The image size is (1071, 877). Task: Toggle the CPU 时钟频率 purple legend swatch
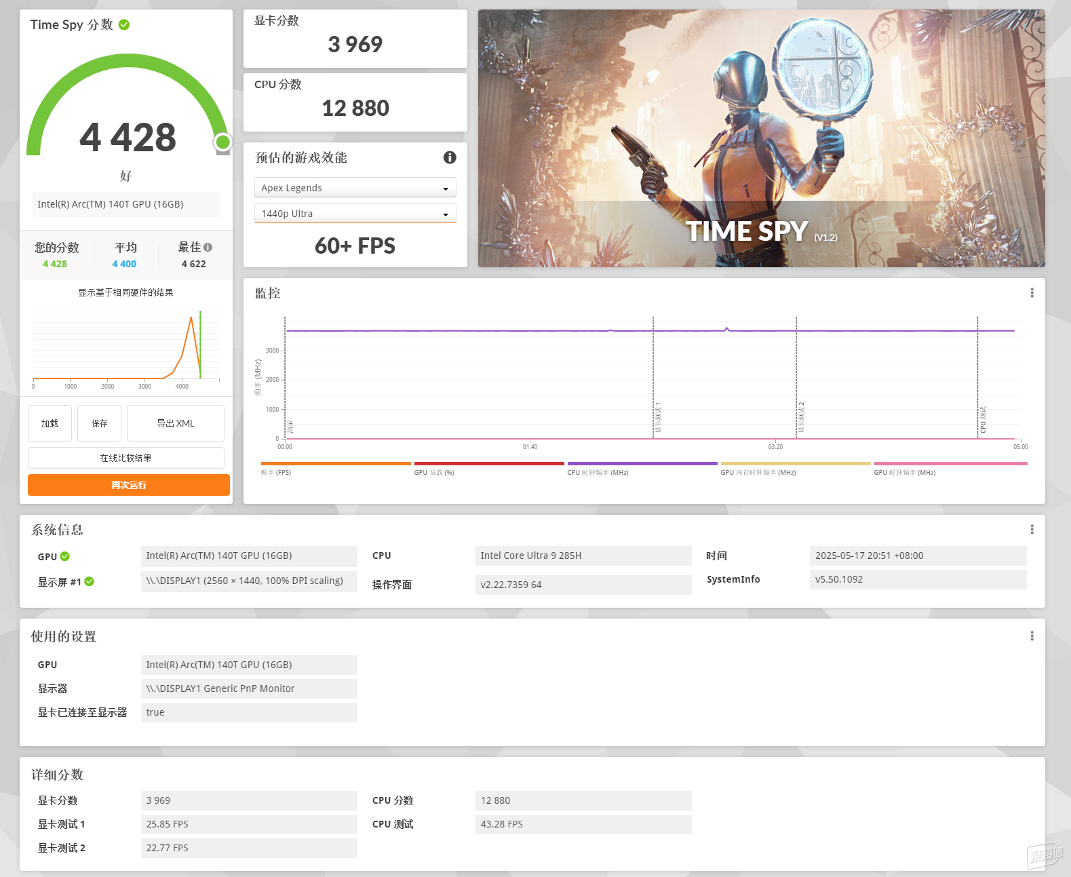point(642,464)
